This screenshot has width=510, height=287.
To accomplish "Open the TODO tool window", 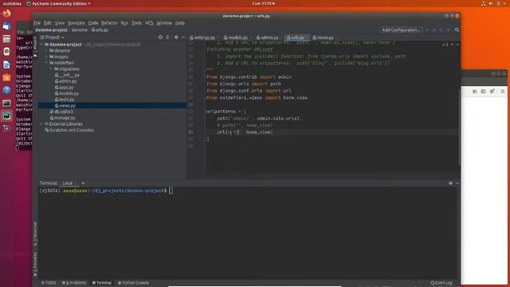I will (x=49, y=283).
